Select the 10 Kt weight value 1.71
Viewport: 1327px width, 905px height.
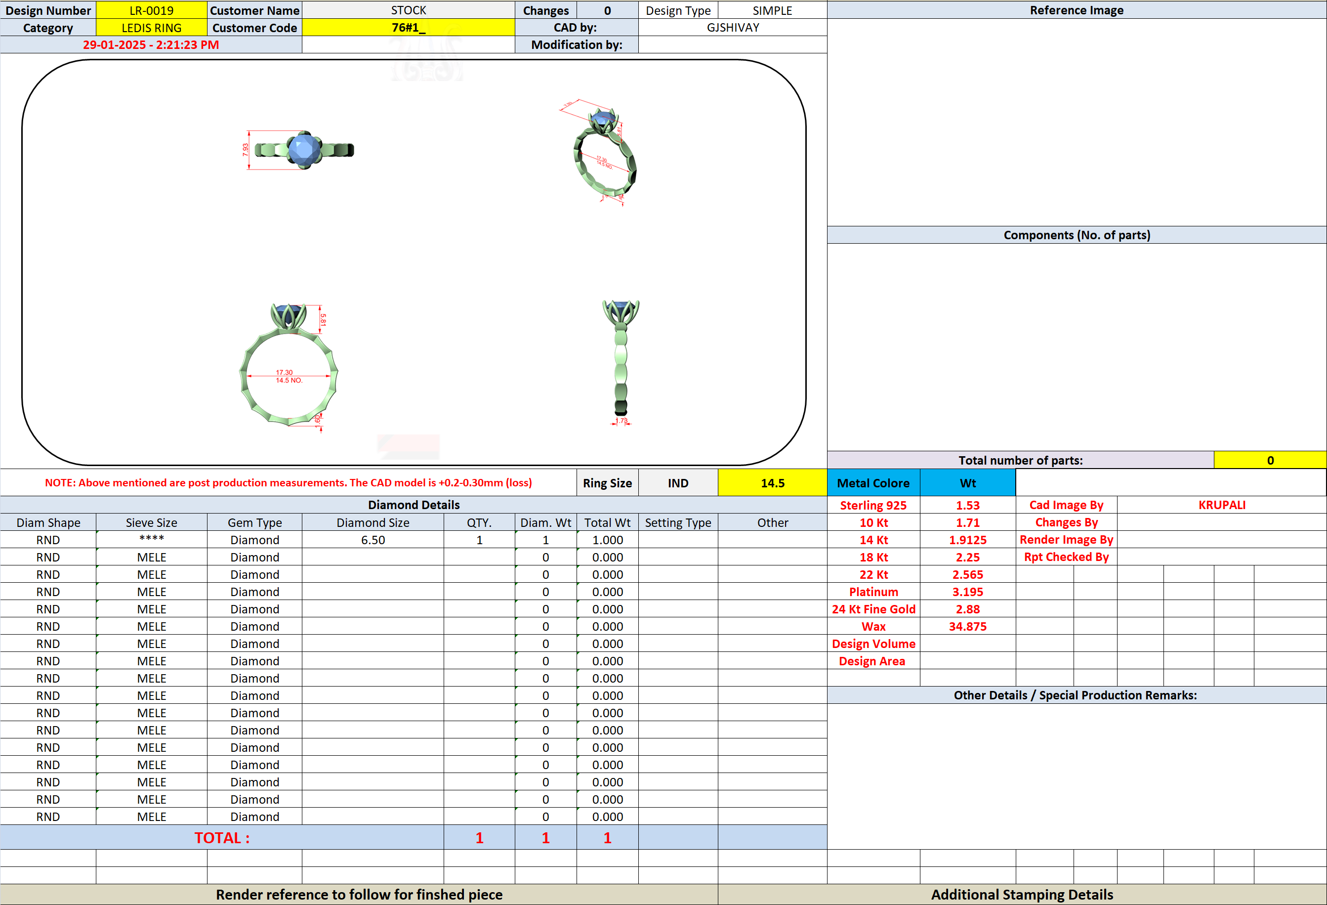968,522
